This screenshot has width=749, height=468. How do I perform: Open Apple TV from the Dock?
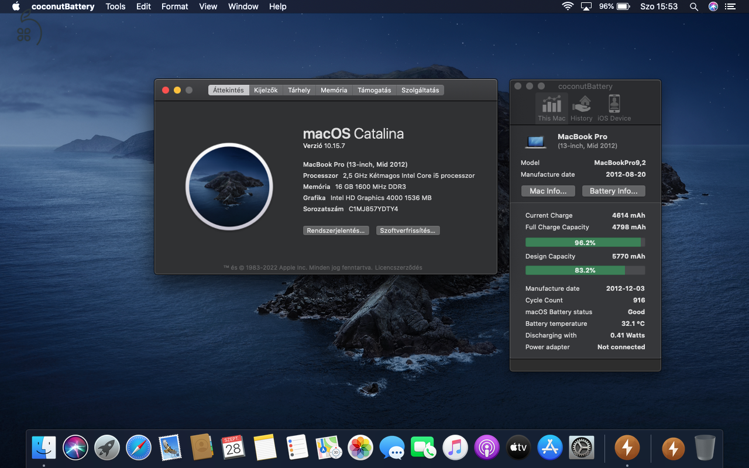click(518, 448)
